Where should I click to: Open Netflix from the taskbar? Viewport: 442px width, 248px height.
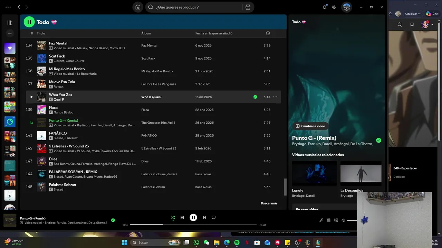coord(247,242)
